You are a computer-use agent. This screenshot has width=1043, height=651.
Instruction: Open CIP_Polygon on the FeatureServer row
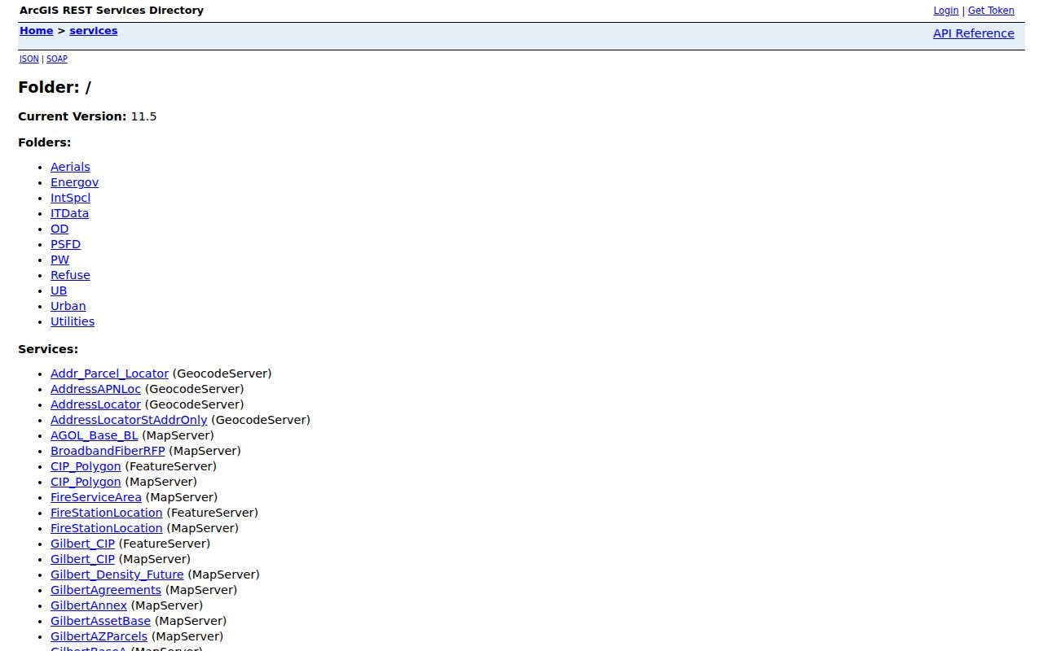click(x=86, y=466)
